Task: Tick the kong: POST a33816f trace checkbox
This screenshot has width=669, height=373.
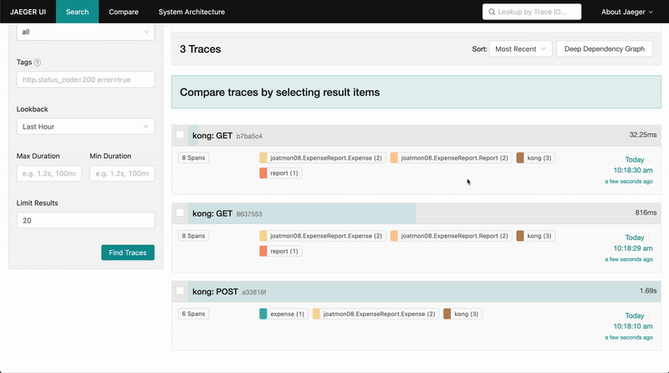Action: [180, 291]
